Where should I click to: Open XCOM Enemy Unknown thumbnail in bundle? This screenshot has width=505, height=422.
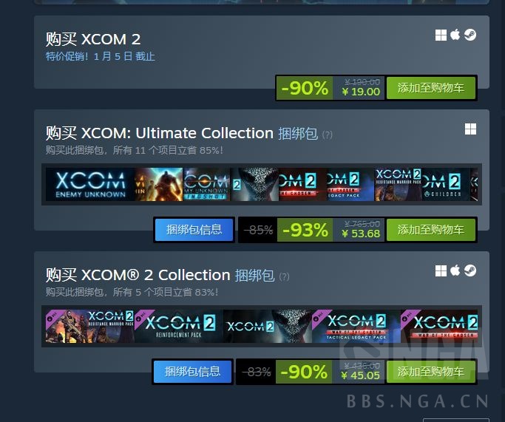click(x=90, y=185)
